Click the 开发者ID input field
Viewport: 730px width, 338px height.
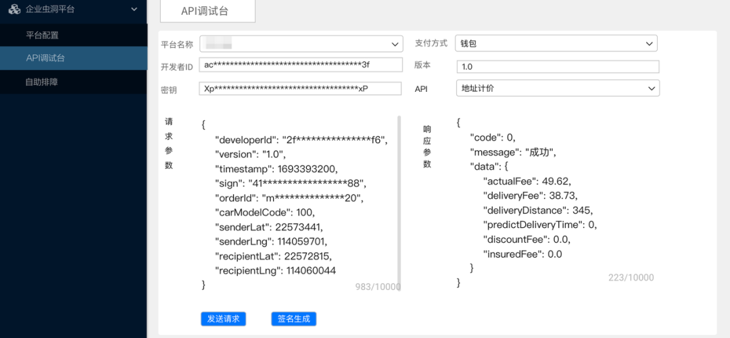click(300, 65)
